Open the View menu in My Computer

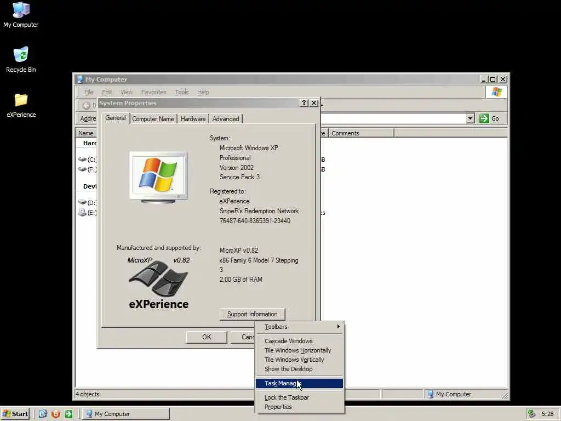127,92
